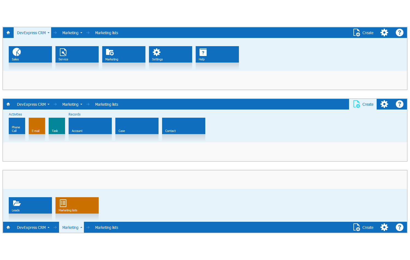The width and height of the screenshot is (410, 260).
Task: Click the Settings tile
Action: tap(170, 54)
